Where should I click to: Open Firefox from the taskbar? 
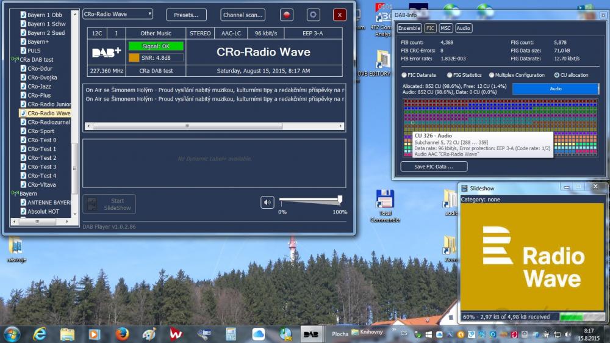(x=122, y=334)
